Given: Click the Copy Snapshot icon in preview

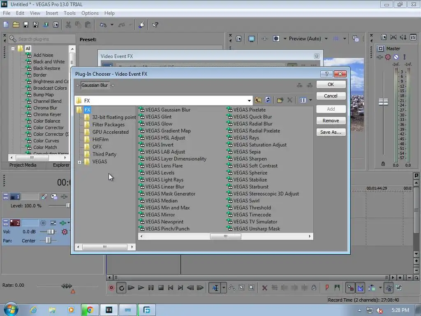Looking at the screenshot, I should pos(356,39).
